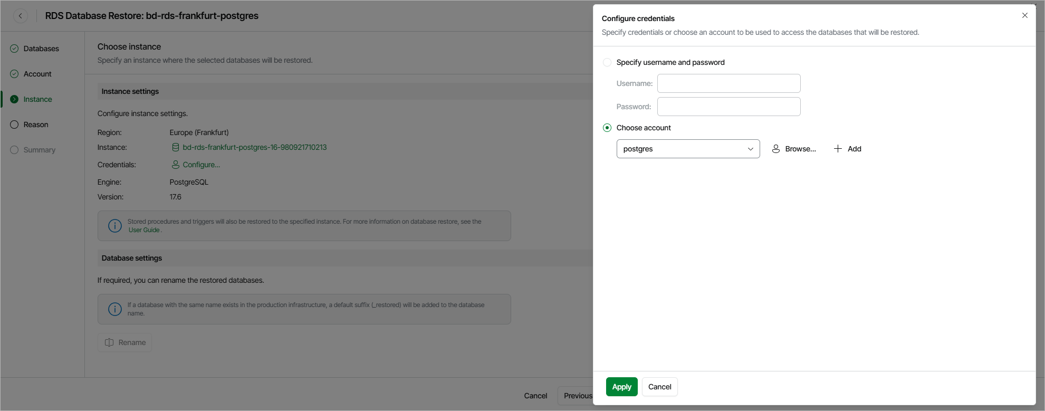
Task: Click the plus icon to add an account
Action: click(x=838, y=149)
